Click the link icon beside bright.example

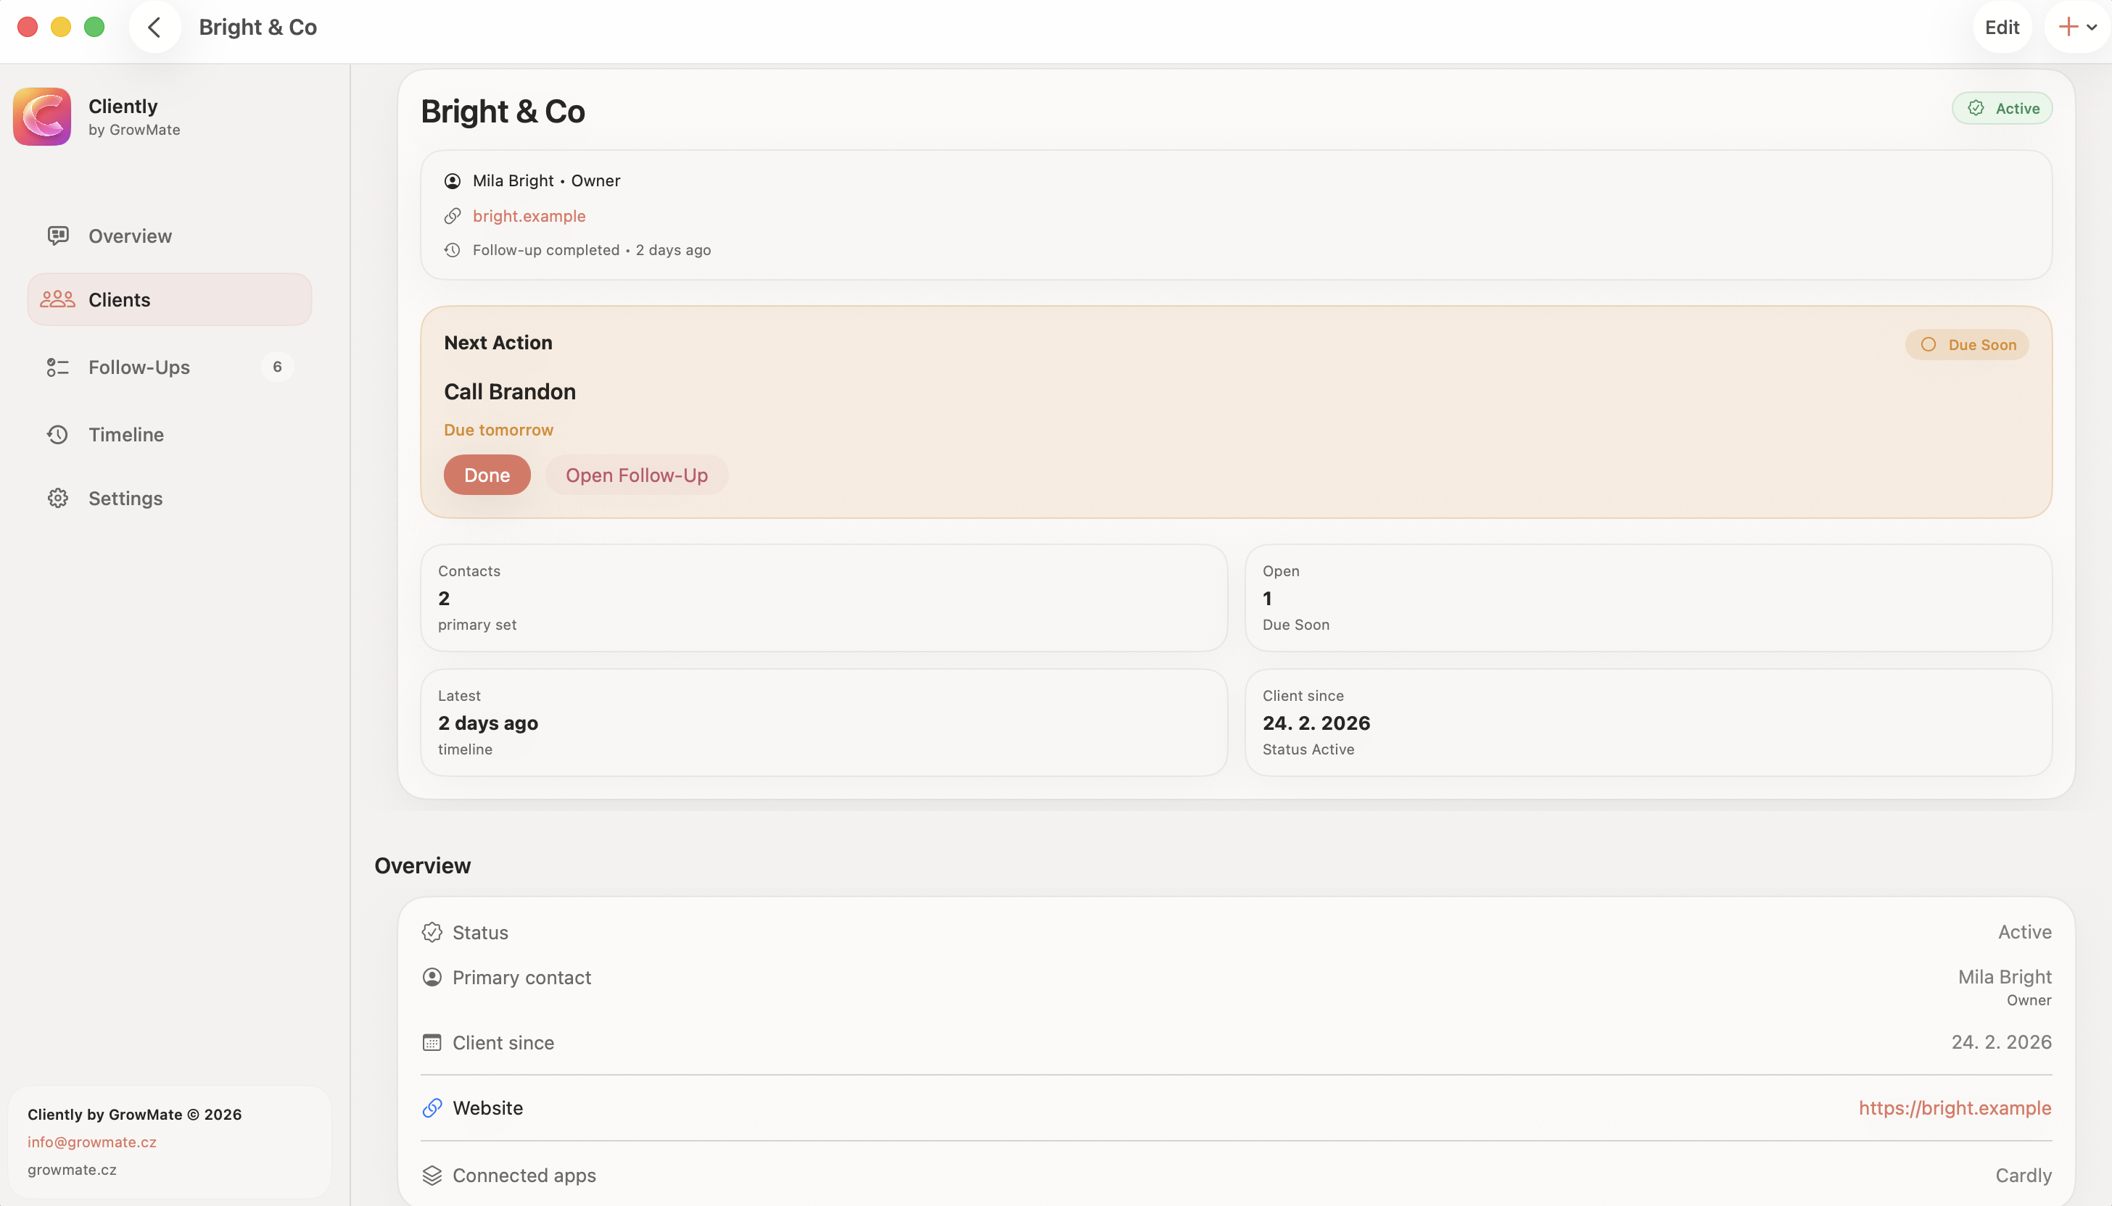453,215
